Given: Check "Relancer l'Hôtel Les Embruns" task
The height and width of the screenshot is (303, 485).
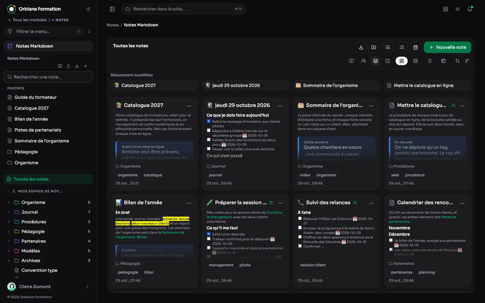Looking at the screenshot, I should (300, 218).
